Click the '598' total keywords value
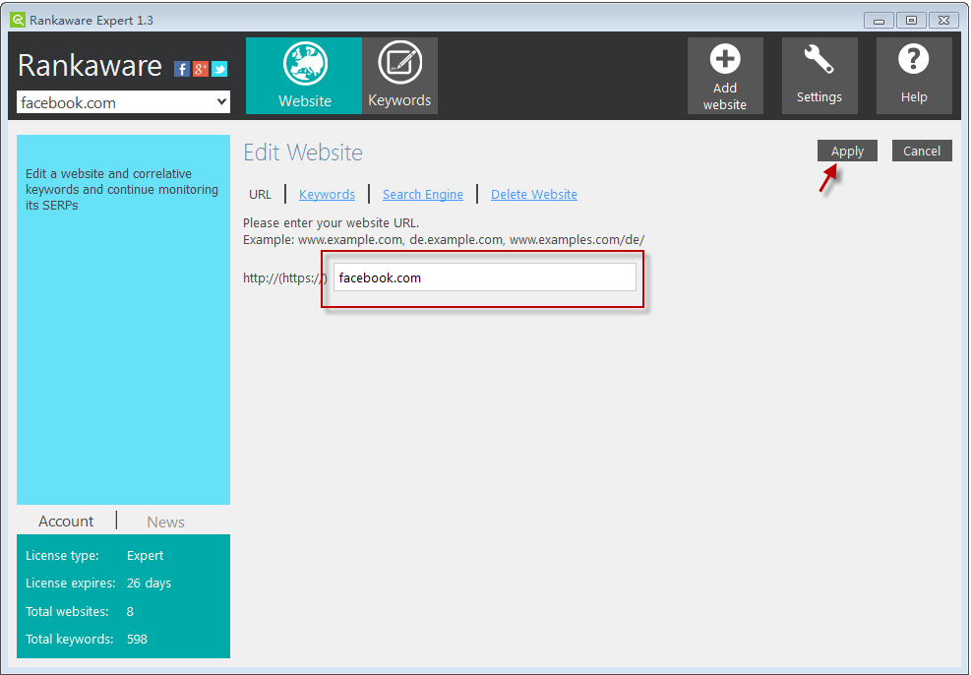Screen dimensions: 971x675 (x=137, y=639)
